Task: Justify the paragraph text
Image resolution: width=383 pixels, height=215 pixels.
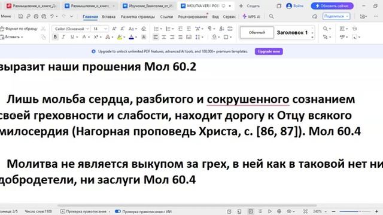Action: coord(180,37)
